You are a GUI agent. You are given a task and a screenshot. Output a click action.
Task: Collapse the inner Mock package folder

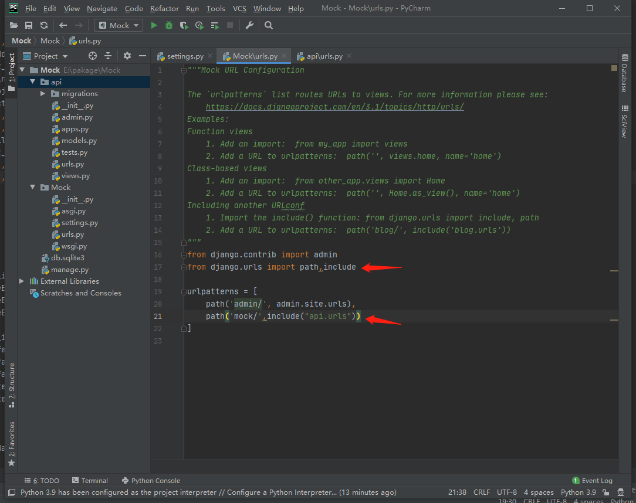[33, 187]
